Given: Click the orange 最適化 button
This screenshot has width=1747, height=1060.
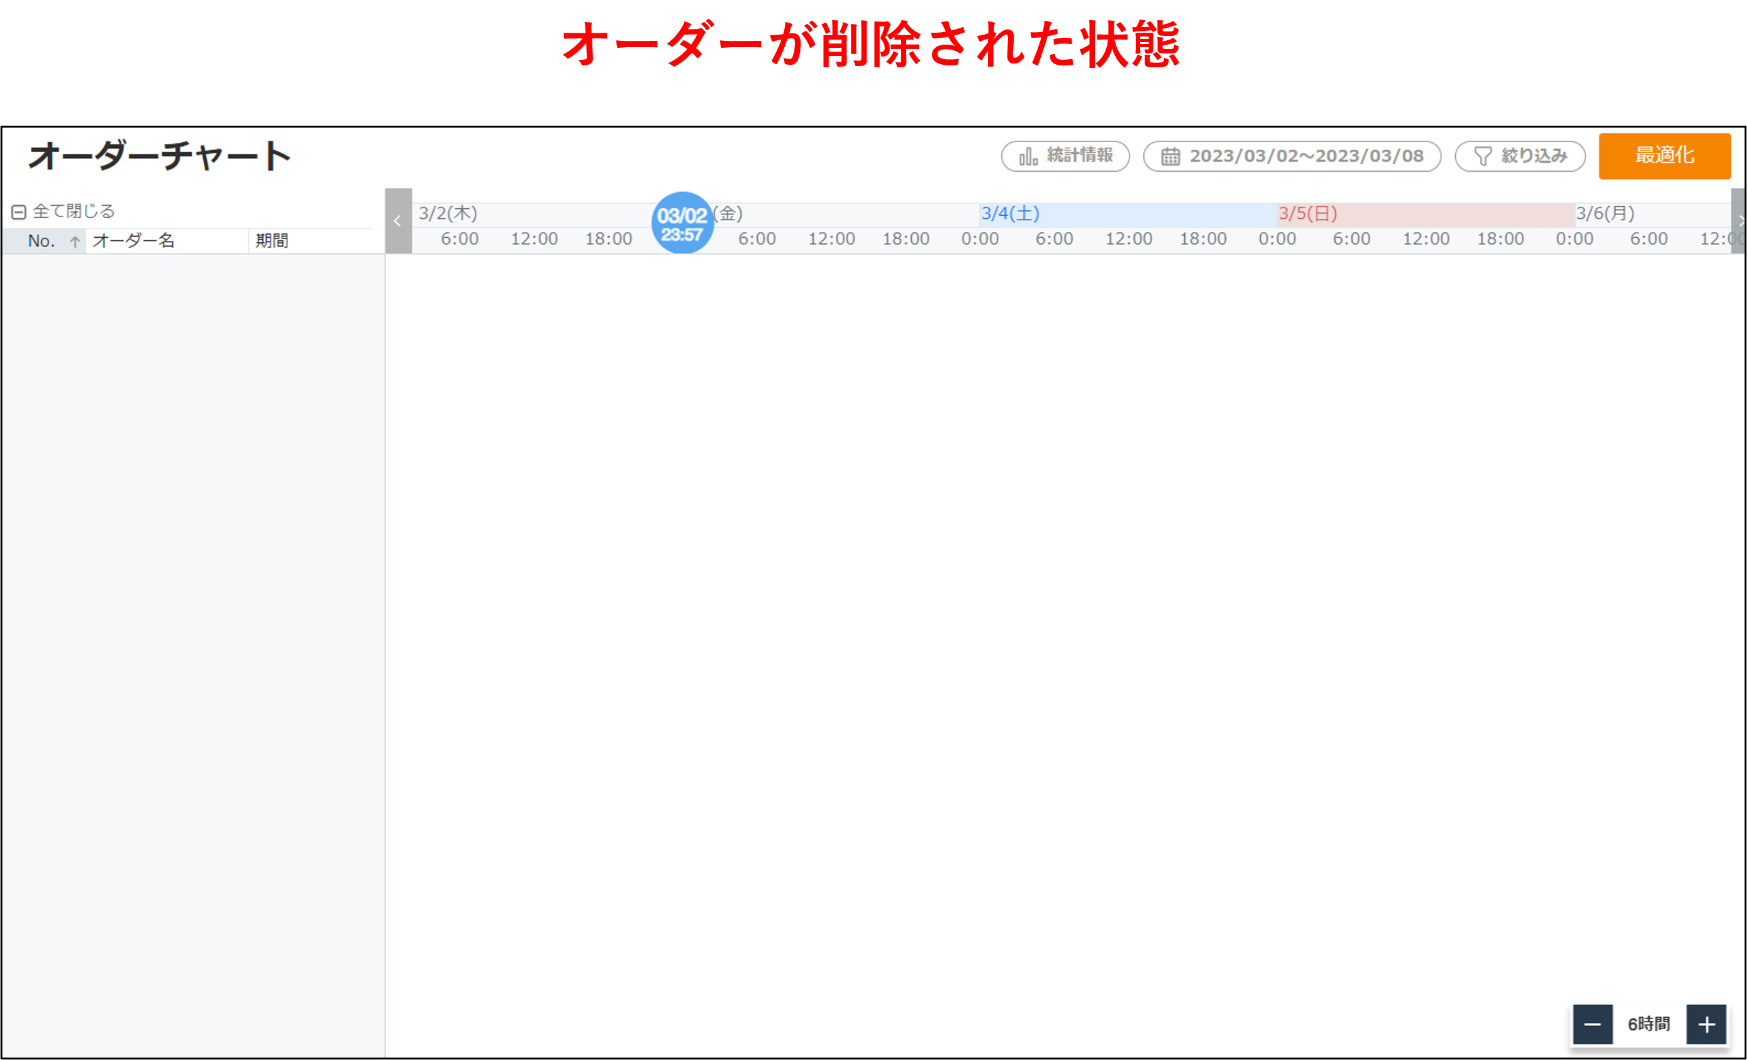Looking at the screenshot, I should coord(1664,156).
